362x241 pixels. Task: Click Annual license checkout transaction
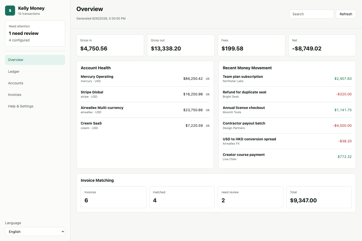[x=287, y=110]
